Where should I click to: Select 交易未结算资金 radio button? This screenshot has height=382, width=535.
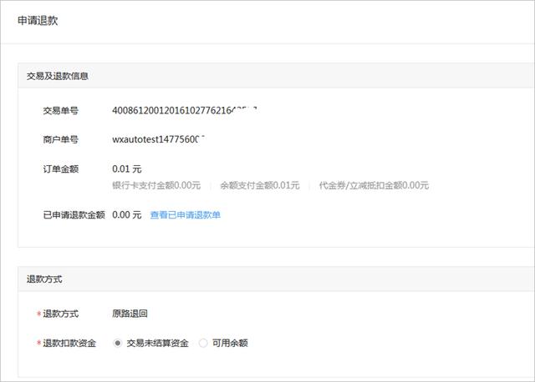pyautogui.click(x=117, y=343)
